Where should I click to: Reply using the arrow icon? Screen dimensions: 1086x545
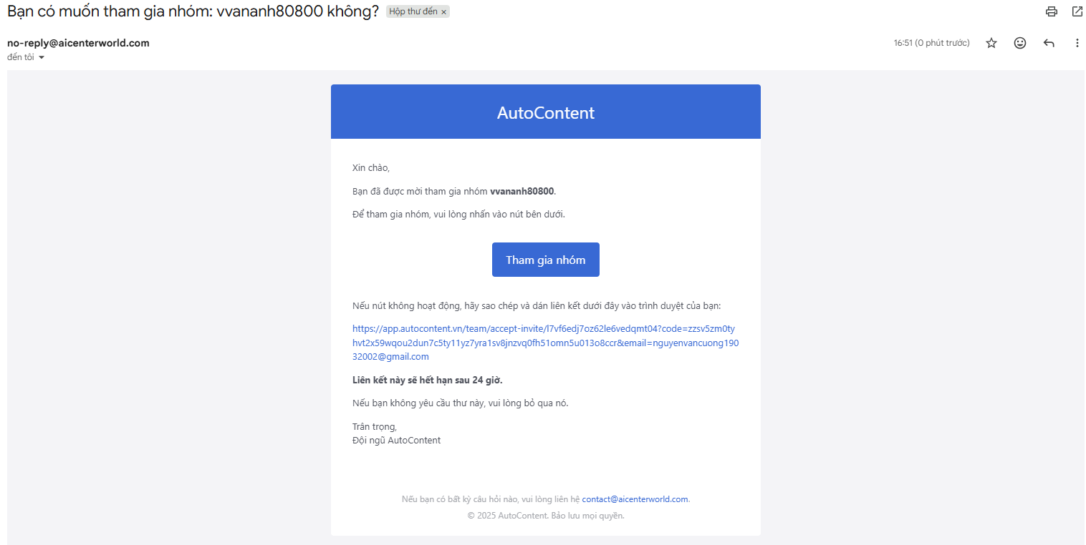[x=1049, y=43]
